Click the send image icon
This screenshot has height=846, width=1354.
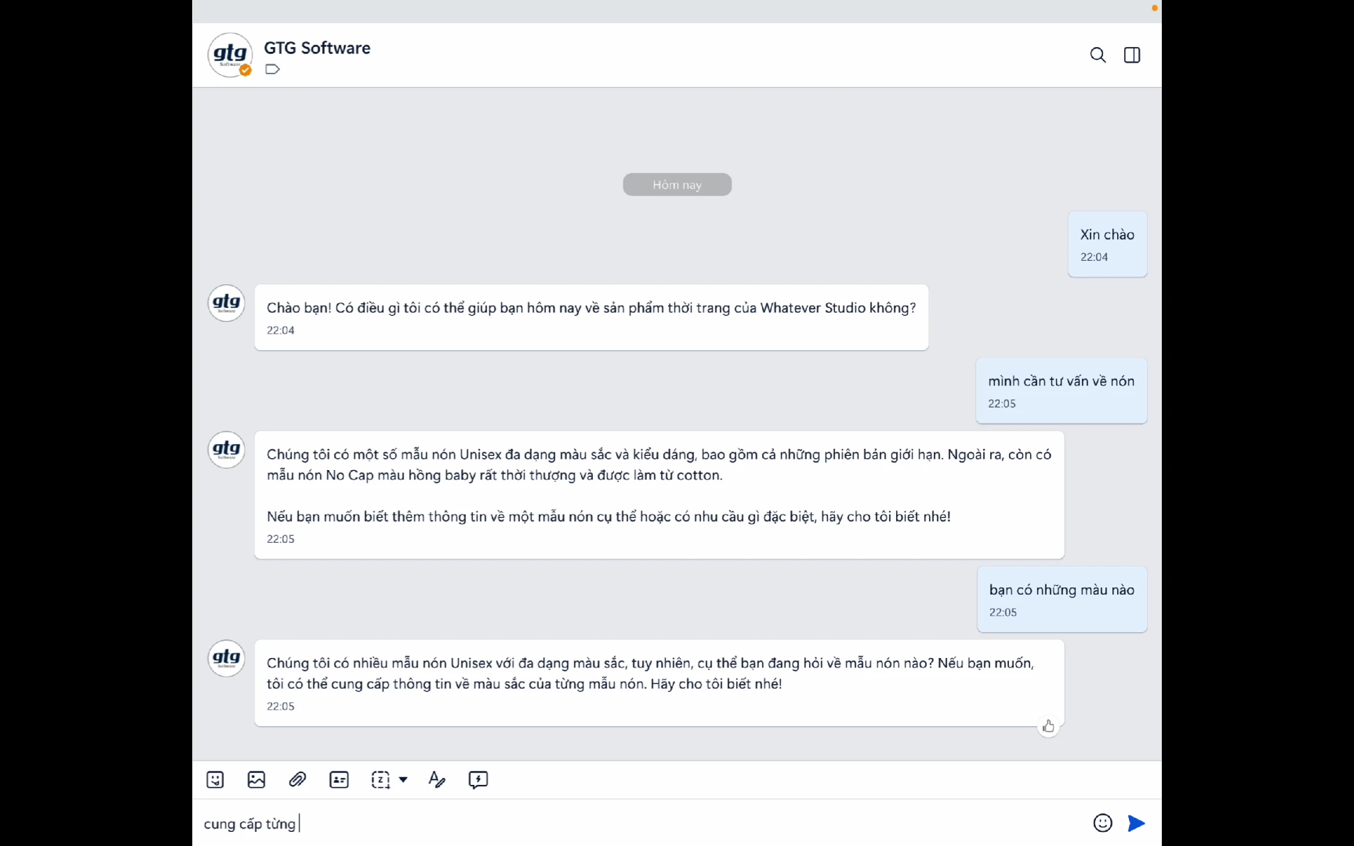(x=256, y=780)
